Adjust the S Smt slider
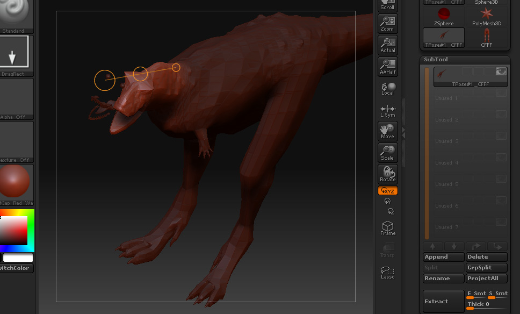 498,295
